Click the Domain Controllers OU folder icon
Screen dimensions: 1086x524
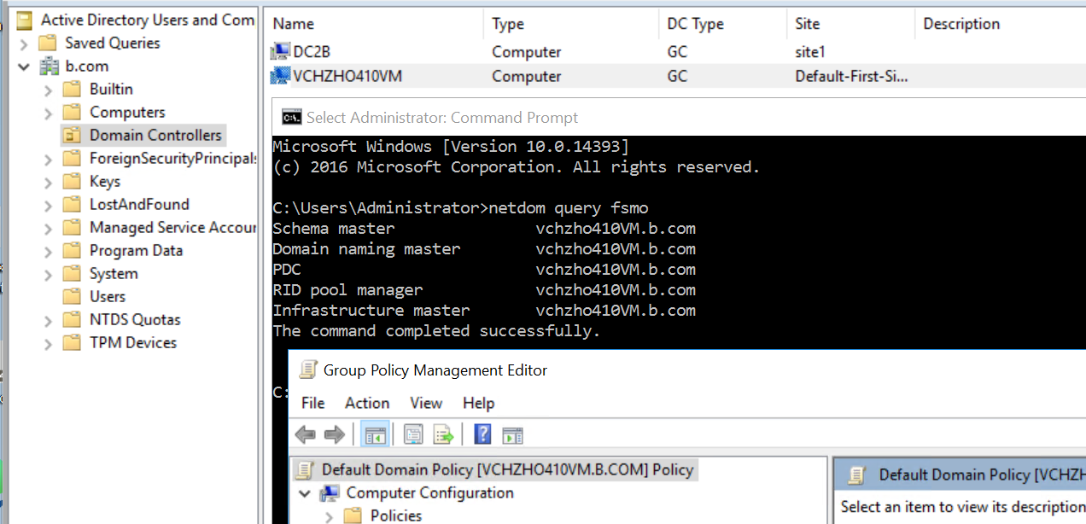[73, 135]
